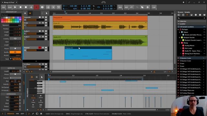Viewport: 207px width, 116px height.
Task: Clear the browser search with X
Action: pos(204,18)
